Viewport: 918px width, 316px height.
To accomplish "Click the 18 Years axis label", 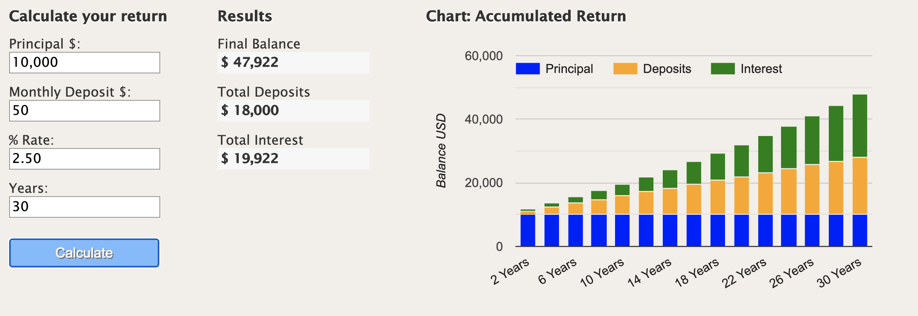I will click(x=697, y=272).
